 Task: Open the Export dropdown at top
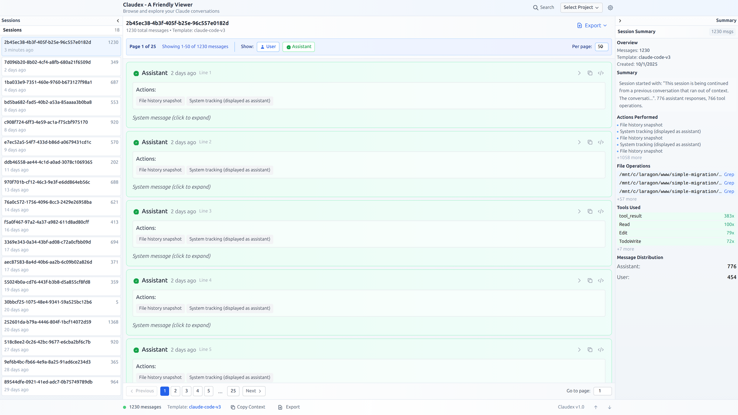click(592, 26)
